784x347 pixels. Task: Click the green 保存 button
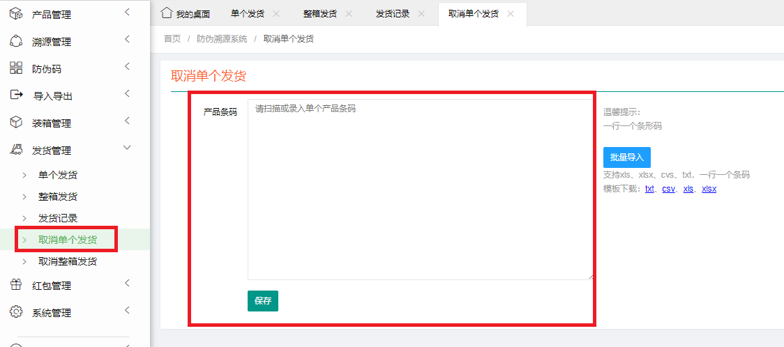[x=262, y=301]
